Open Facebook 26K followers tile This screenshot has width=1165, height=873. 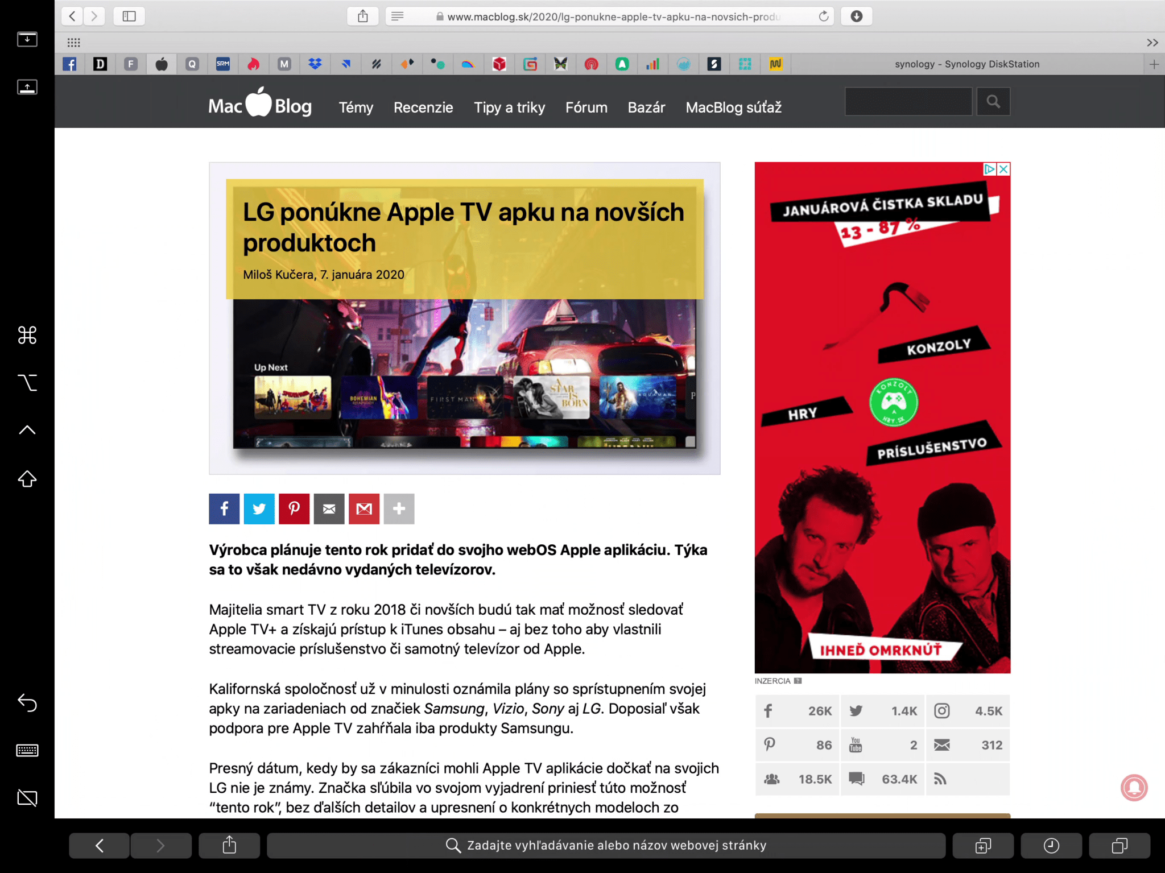pyautogui.click(x=797, y=711)
